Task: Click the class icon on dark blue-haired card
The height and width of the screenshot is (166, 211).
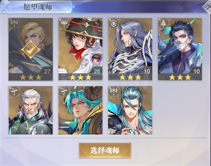Action: [163, 23]
